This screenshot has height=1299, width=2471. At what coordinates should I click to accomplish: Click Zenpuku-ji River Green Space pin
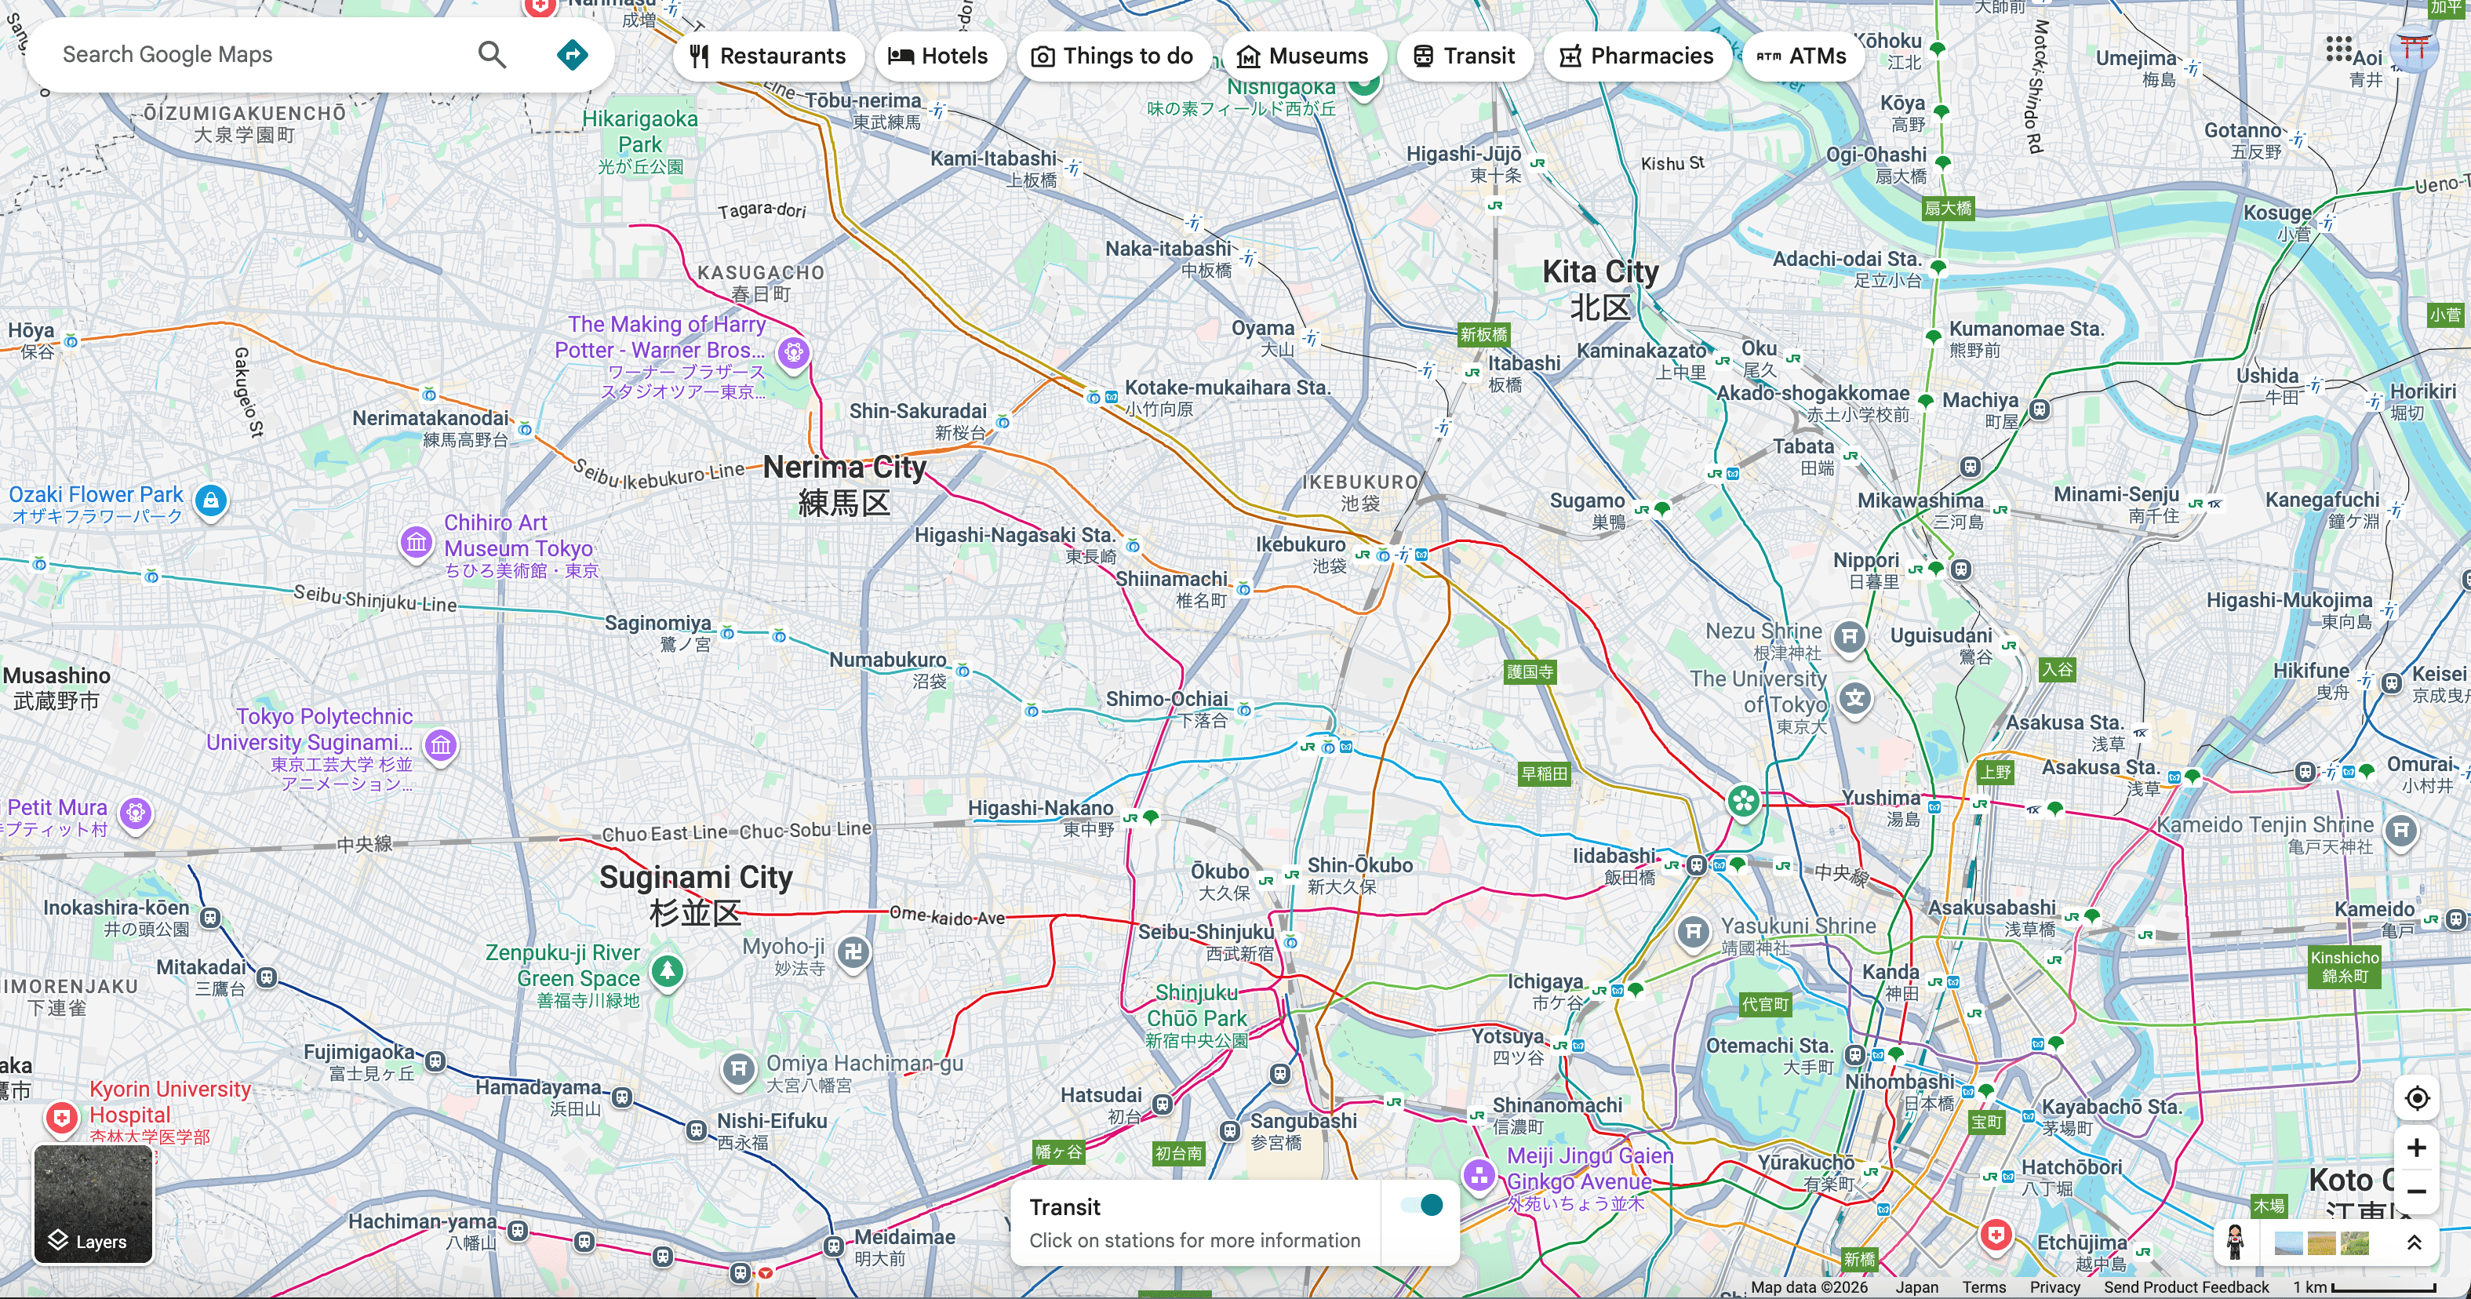click(668, 972)
